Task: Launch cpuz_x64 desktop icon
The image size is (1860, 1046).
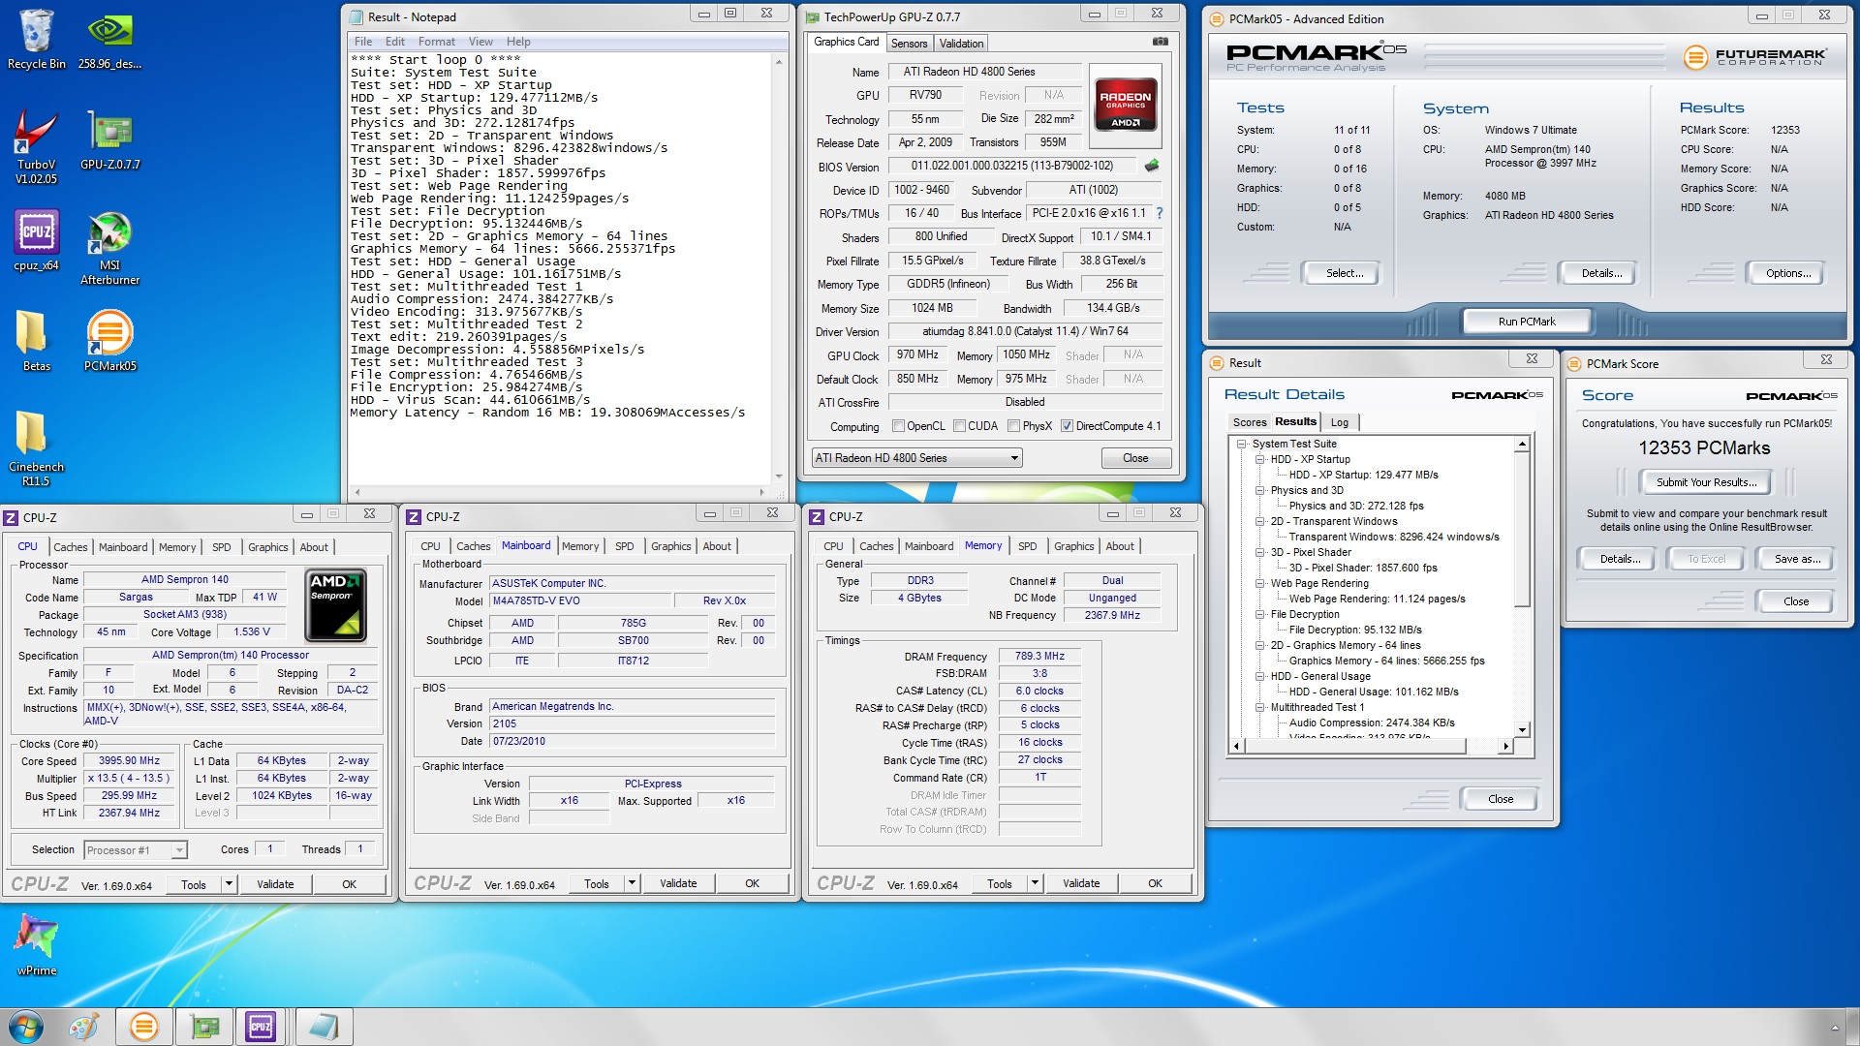Action: (36, 240)
